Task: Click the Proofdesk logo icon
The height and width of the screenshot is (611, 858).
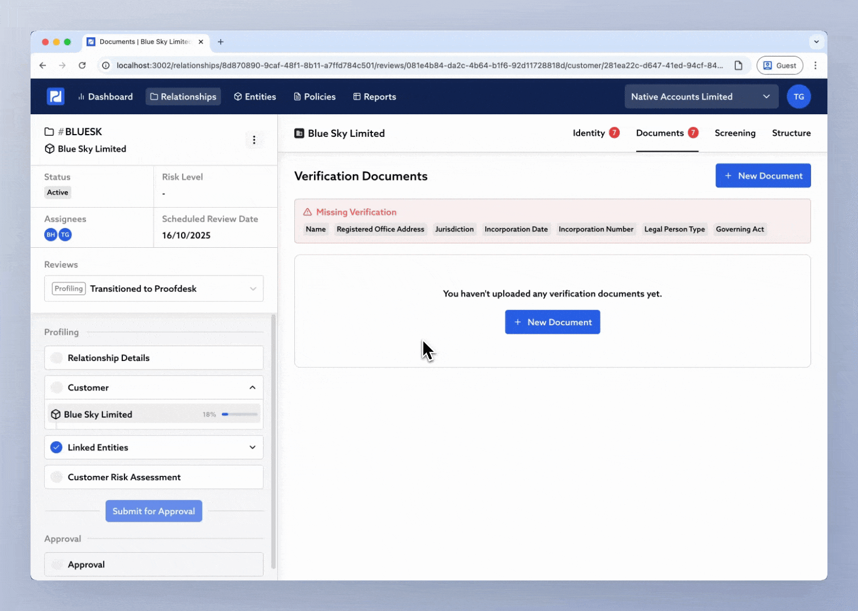Action: pyautogui.click(x=55, y=96)
